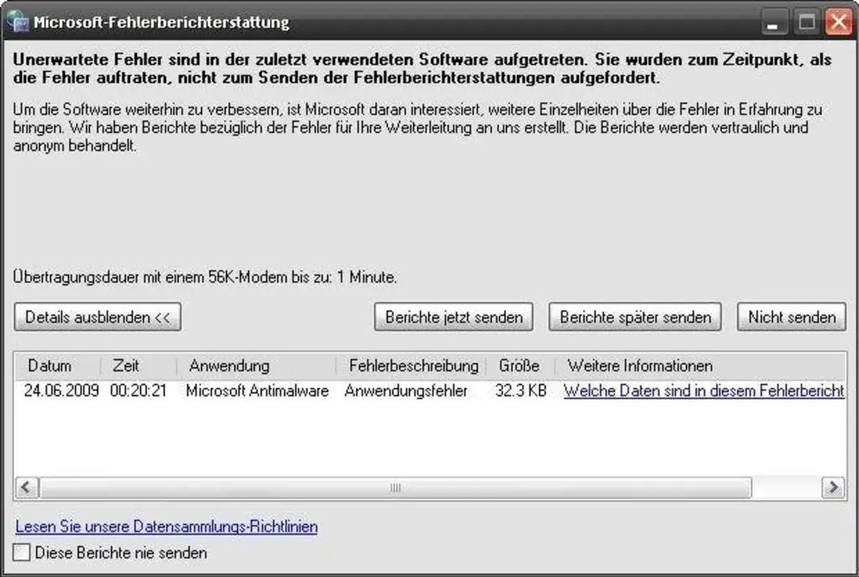The width and height of the screenshot is (859, 577).
Task: Sort list by Fehlerbeschreibung column
Action: [x=413, y=366]
